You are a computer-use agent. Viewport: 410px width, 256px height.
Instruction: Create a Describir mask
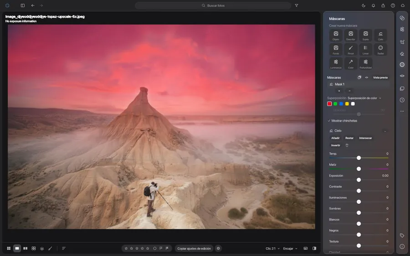point(351,36)
